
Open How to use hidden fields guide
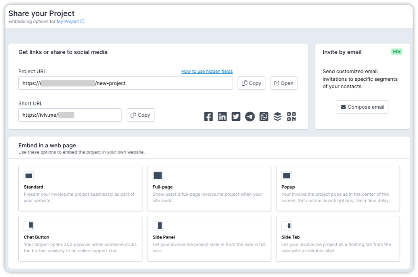point(206,71)
